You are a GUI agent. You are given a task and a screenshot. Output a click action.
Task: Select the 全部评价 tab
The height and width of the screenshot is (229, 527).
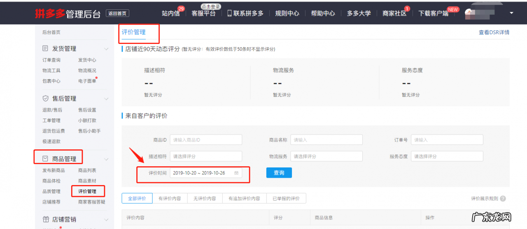pos(137,198)
